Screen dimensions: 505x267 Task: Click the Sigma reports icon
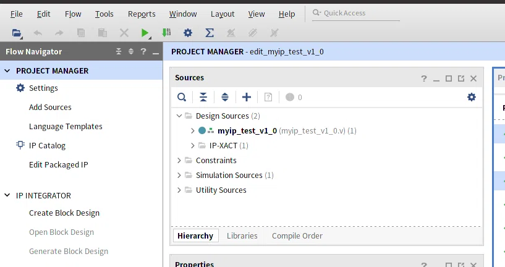point(210,33)
